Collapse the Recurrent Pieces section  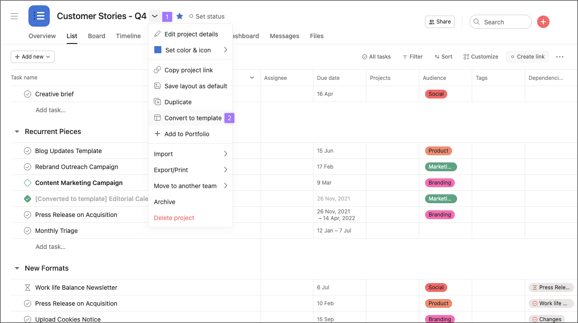click(x=17, y=132)
